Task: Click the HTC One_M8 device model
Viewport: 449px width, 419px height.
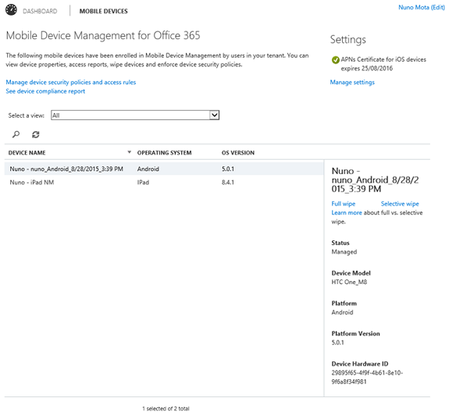Action: (349, 282)
